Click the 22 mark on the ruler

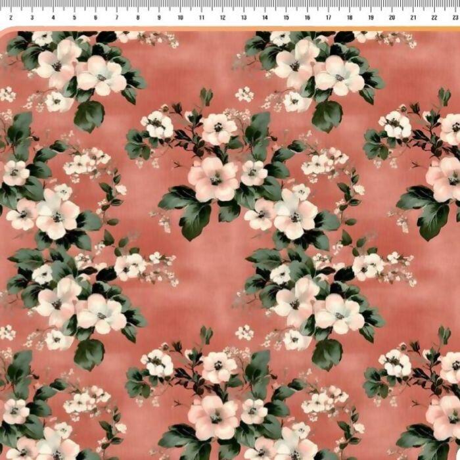coord(434,18)
